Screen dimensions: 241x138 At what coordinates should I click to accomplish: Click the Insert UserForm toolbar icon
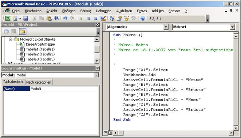click(x=15, y=18)
